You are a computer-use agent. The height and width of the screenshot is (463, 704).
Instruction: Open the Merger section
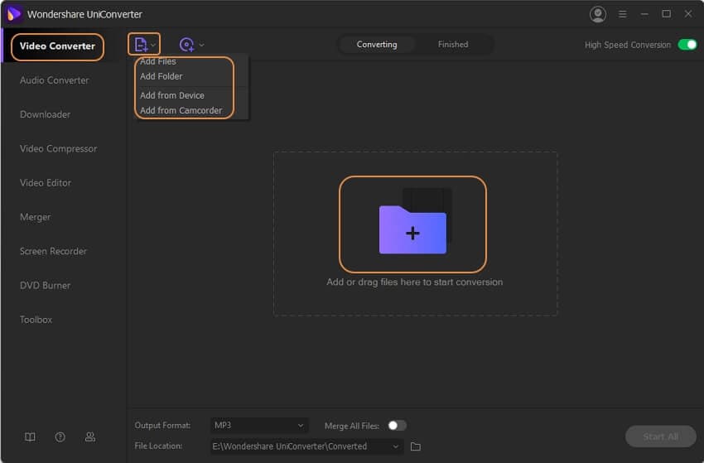point(35,217)
